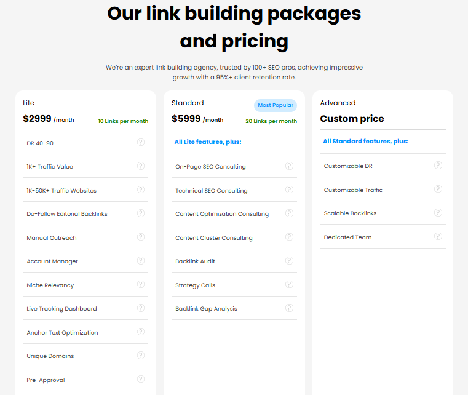Click question icon beside Strategy Calls
This screenshot has height=395, width=468.
click(x=289, y=284)
